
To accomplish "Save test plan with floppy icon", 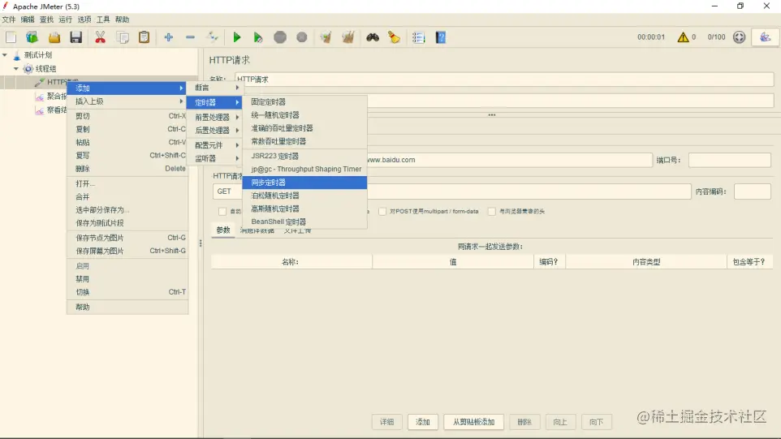I will coord(76,37).
